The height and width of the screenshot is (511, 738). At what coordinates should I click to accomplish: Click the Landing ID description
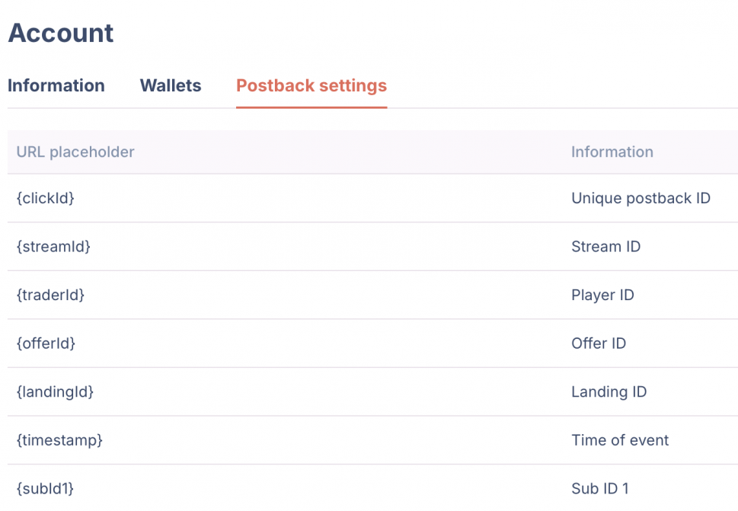click(609, 392)
